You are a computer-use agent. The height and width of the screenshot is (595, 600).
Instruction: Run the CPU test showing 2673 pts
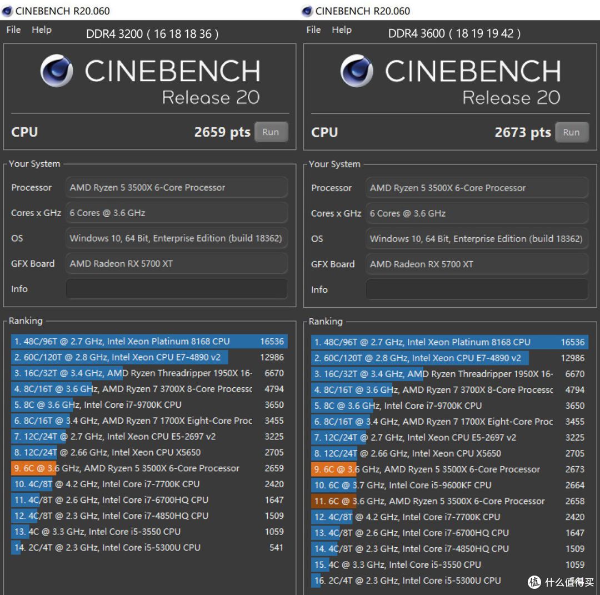[x=571, y=132]
